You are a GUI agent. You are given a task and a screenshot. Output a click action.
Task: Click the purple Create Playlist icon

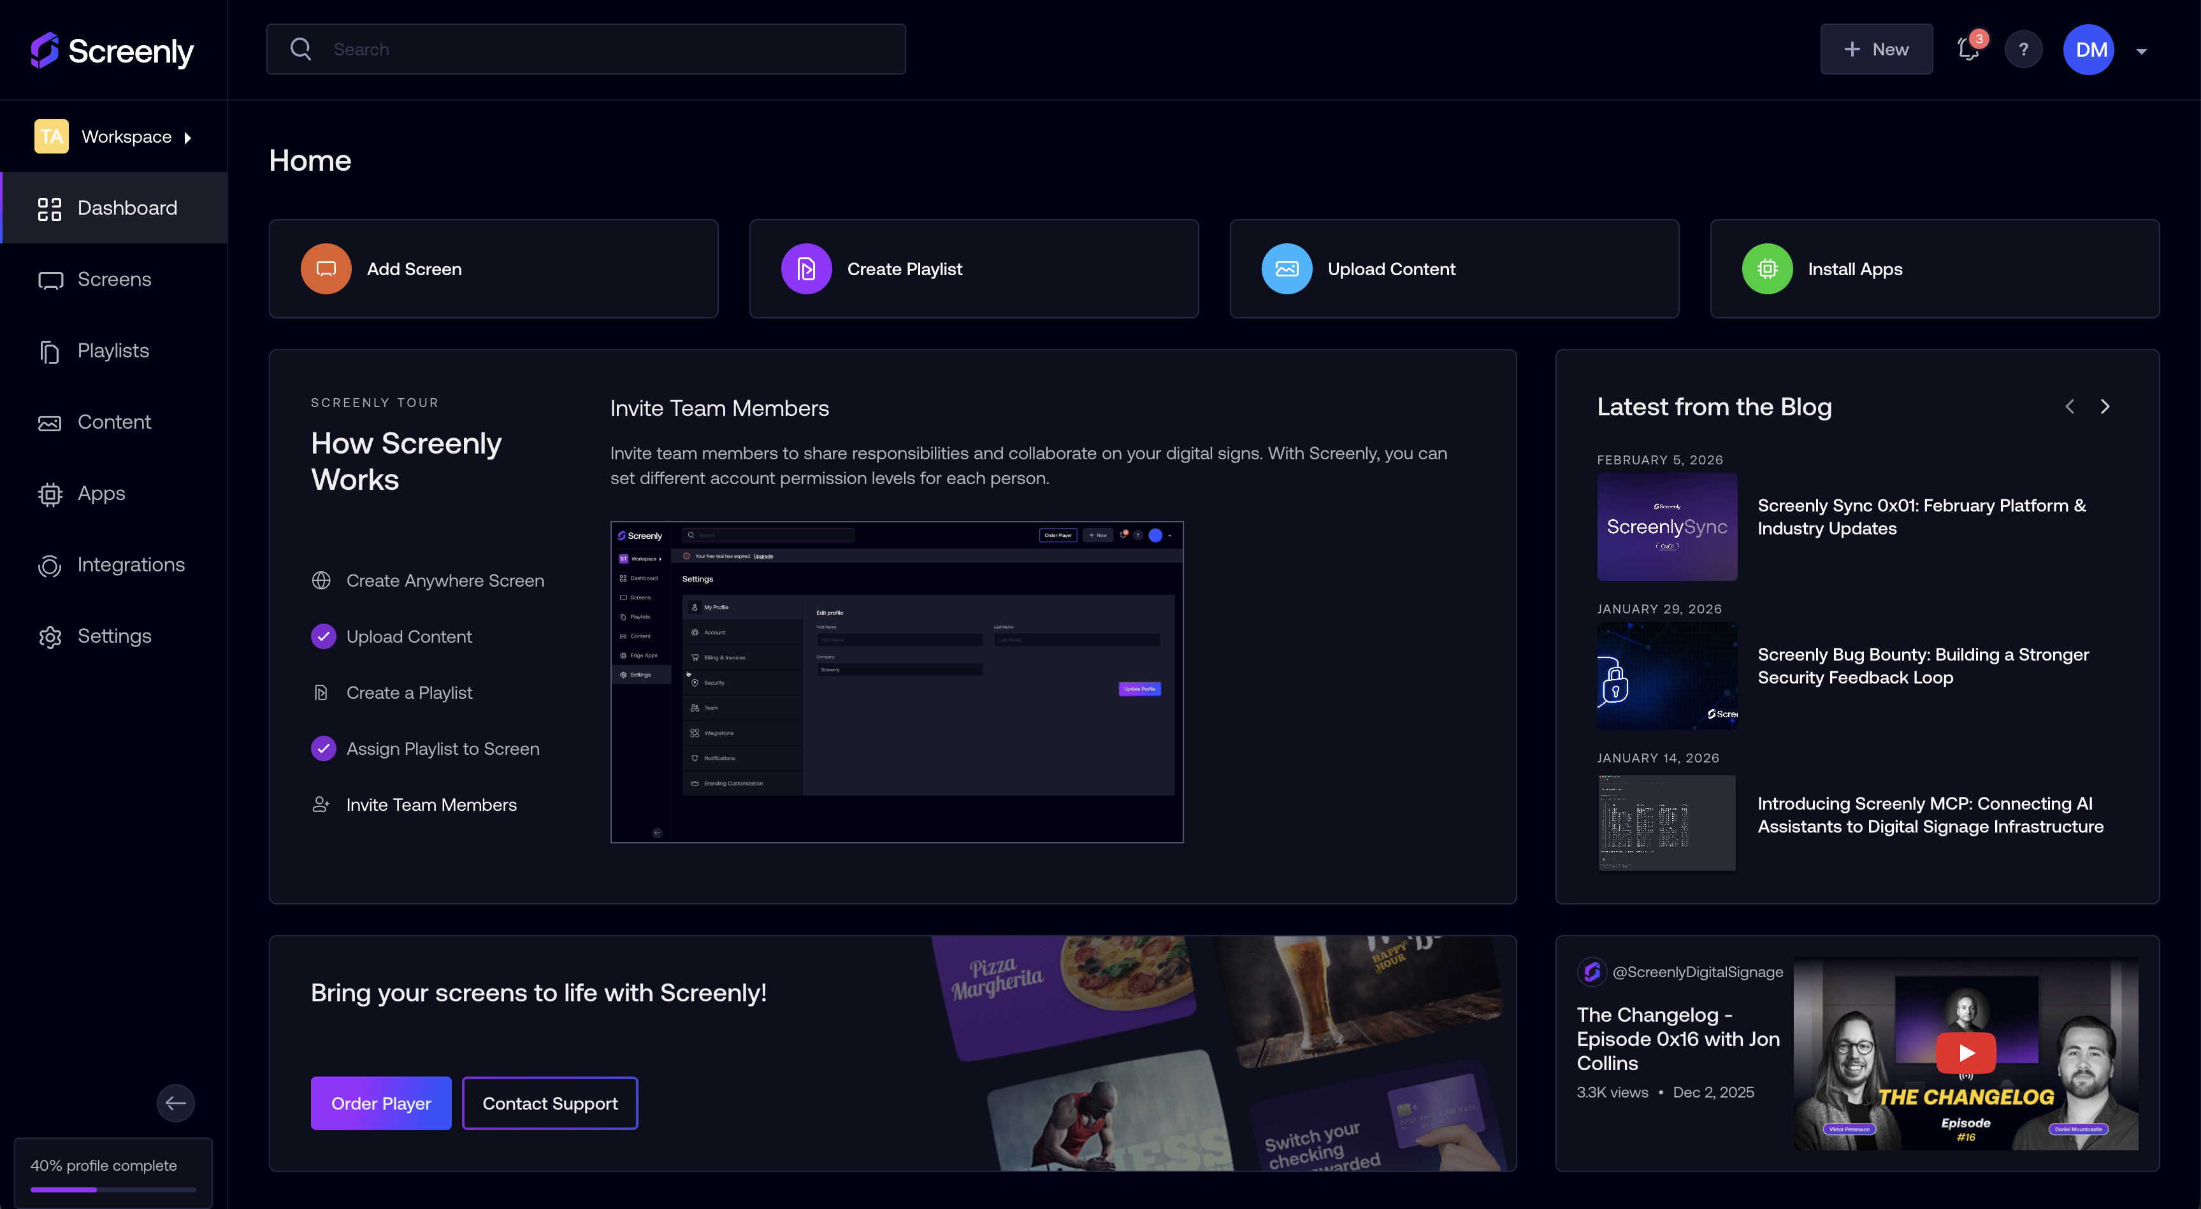(x=805, y=269)
